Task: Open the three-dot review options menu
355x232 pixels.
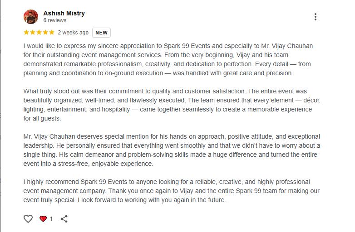Action: coord(315,17)
